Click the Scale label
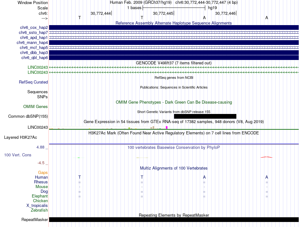This screenshot has height=227, width=299. pyautogui.click(x=42, y=8)
